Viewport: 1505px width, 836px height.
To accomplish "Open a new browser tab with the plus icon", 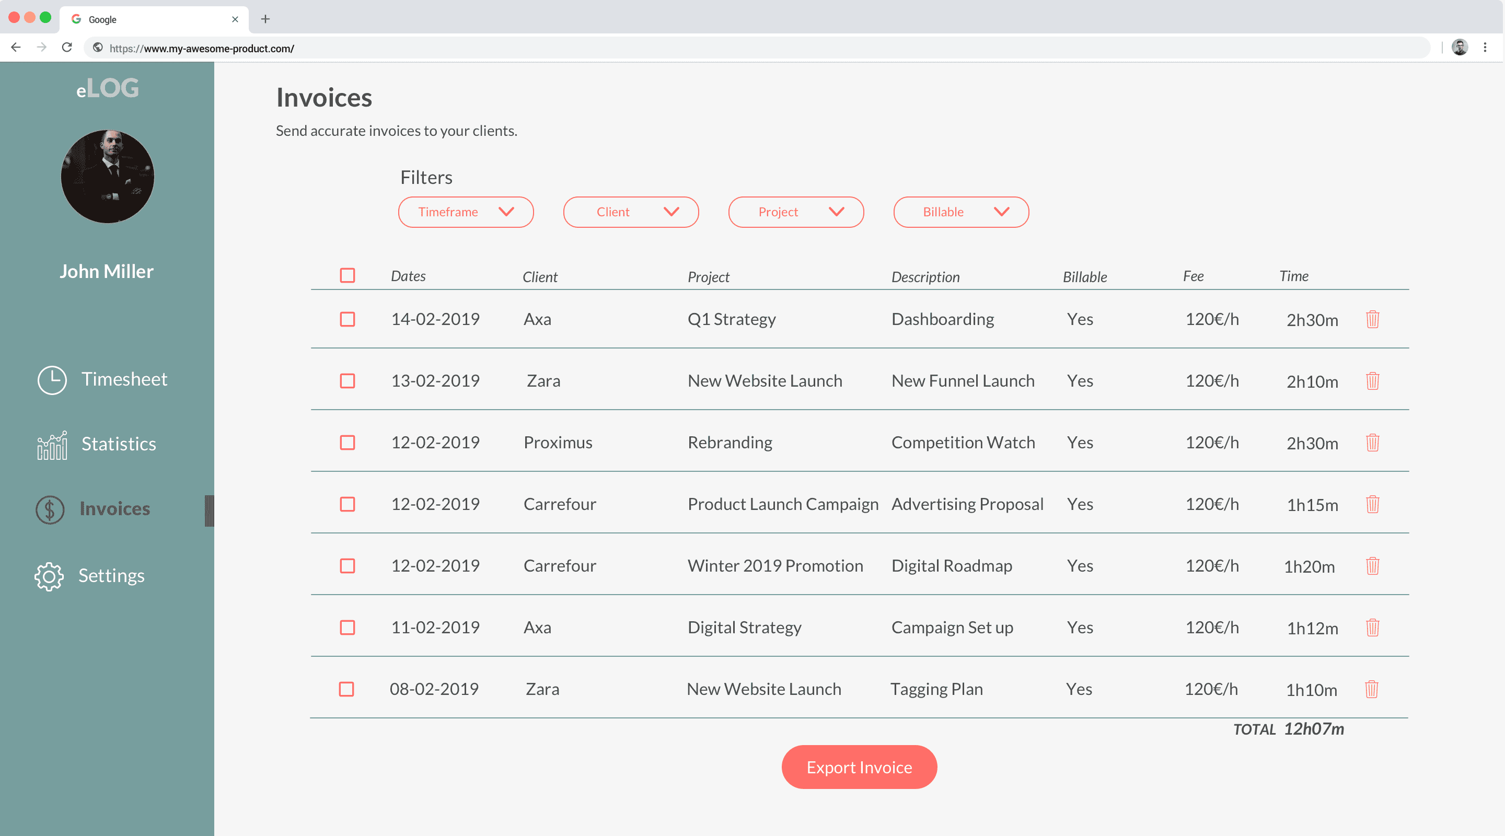I will pos(265,19).
